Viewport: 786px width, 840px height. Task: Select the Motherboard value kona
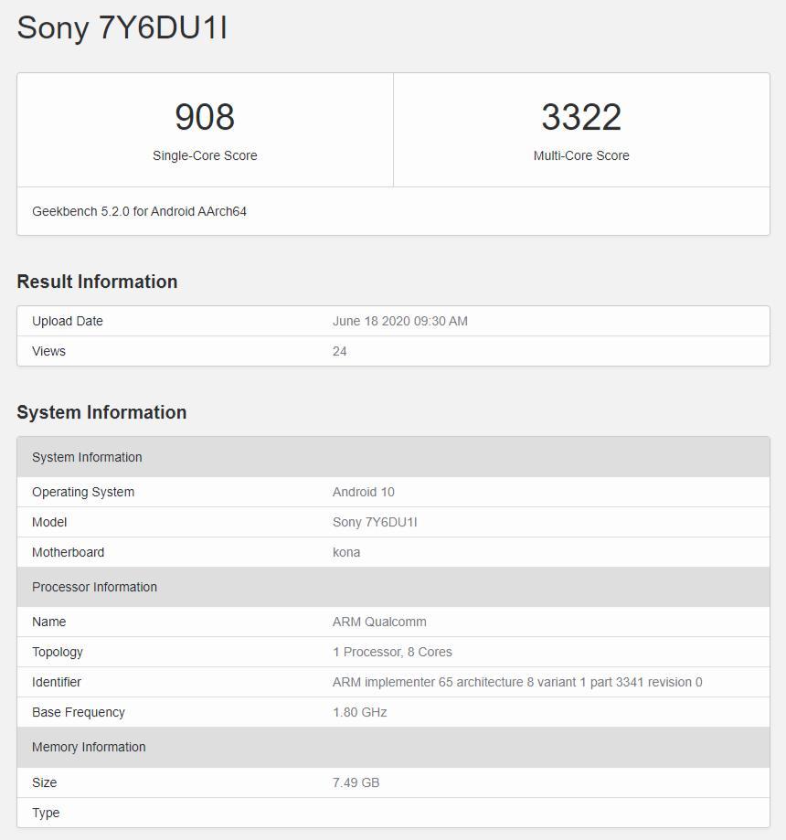pos(346,552)
